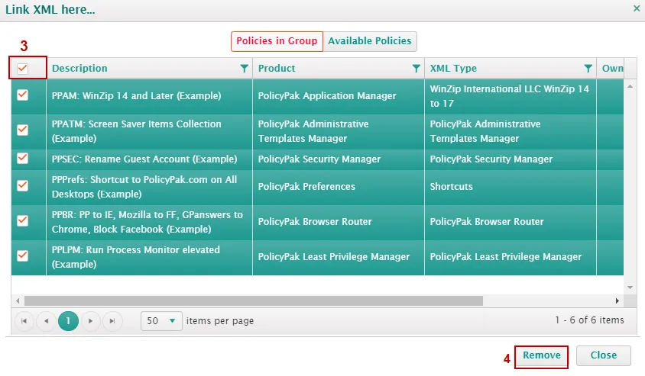The height and width of the screenshot is (376, 645).
Task: Open the XML Type column filter icon
Action: point(588,69)
